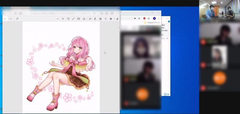240x114 pixels.
Task: Rotate the PDF page
Action: tap(68, 19)
